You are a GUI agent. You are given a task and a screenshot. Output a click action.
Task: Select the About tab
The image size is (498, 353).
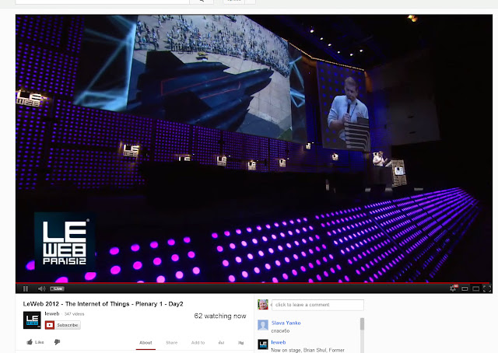pyautogui.click(x=146, y=343)
